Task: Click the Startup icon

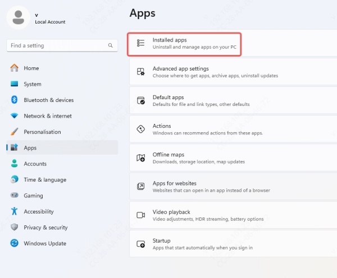Action: 141,244
